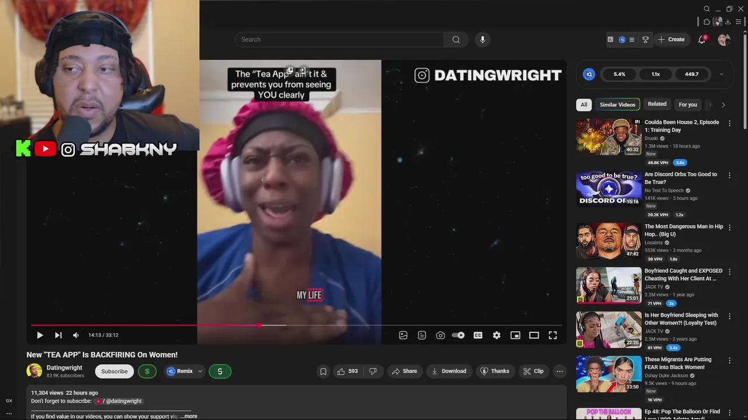Dislike the video

pos(373,371)
